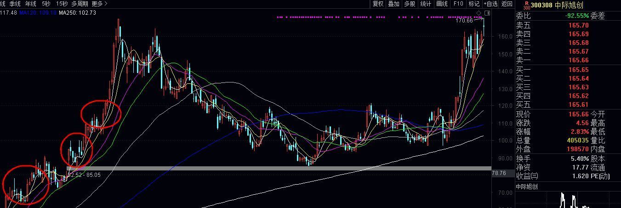Toggle the side panel icon at chart corner

[x=487, y=13]
